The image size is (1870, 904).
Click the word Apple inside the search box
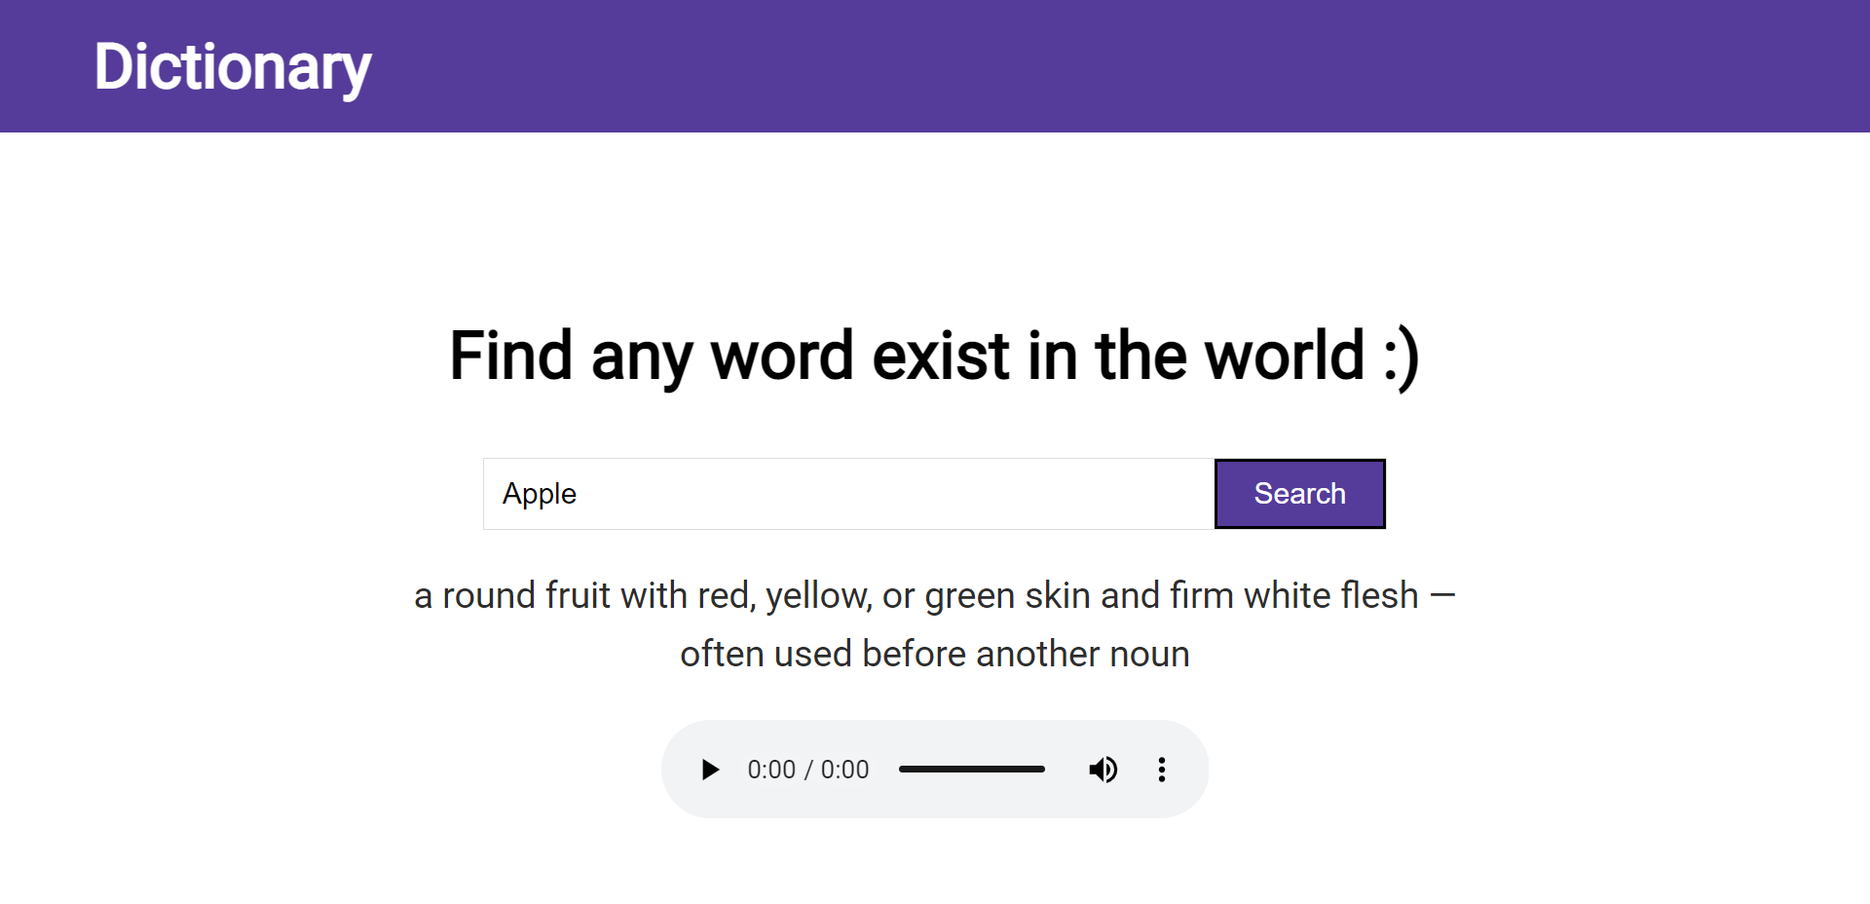tap(540, 494)
